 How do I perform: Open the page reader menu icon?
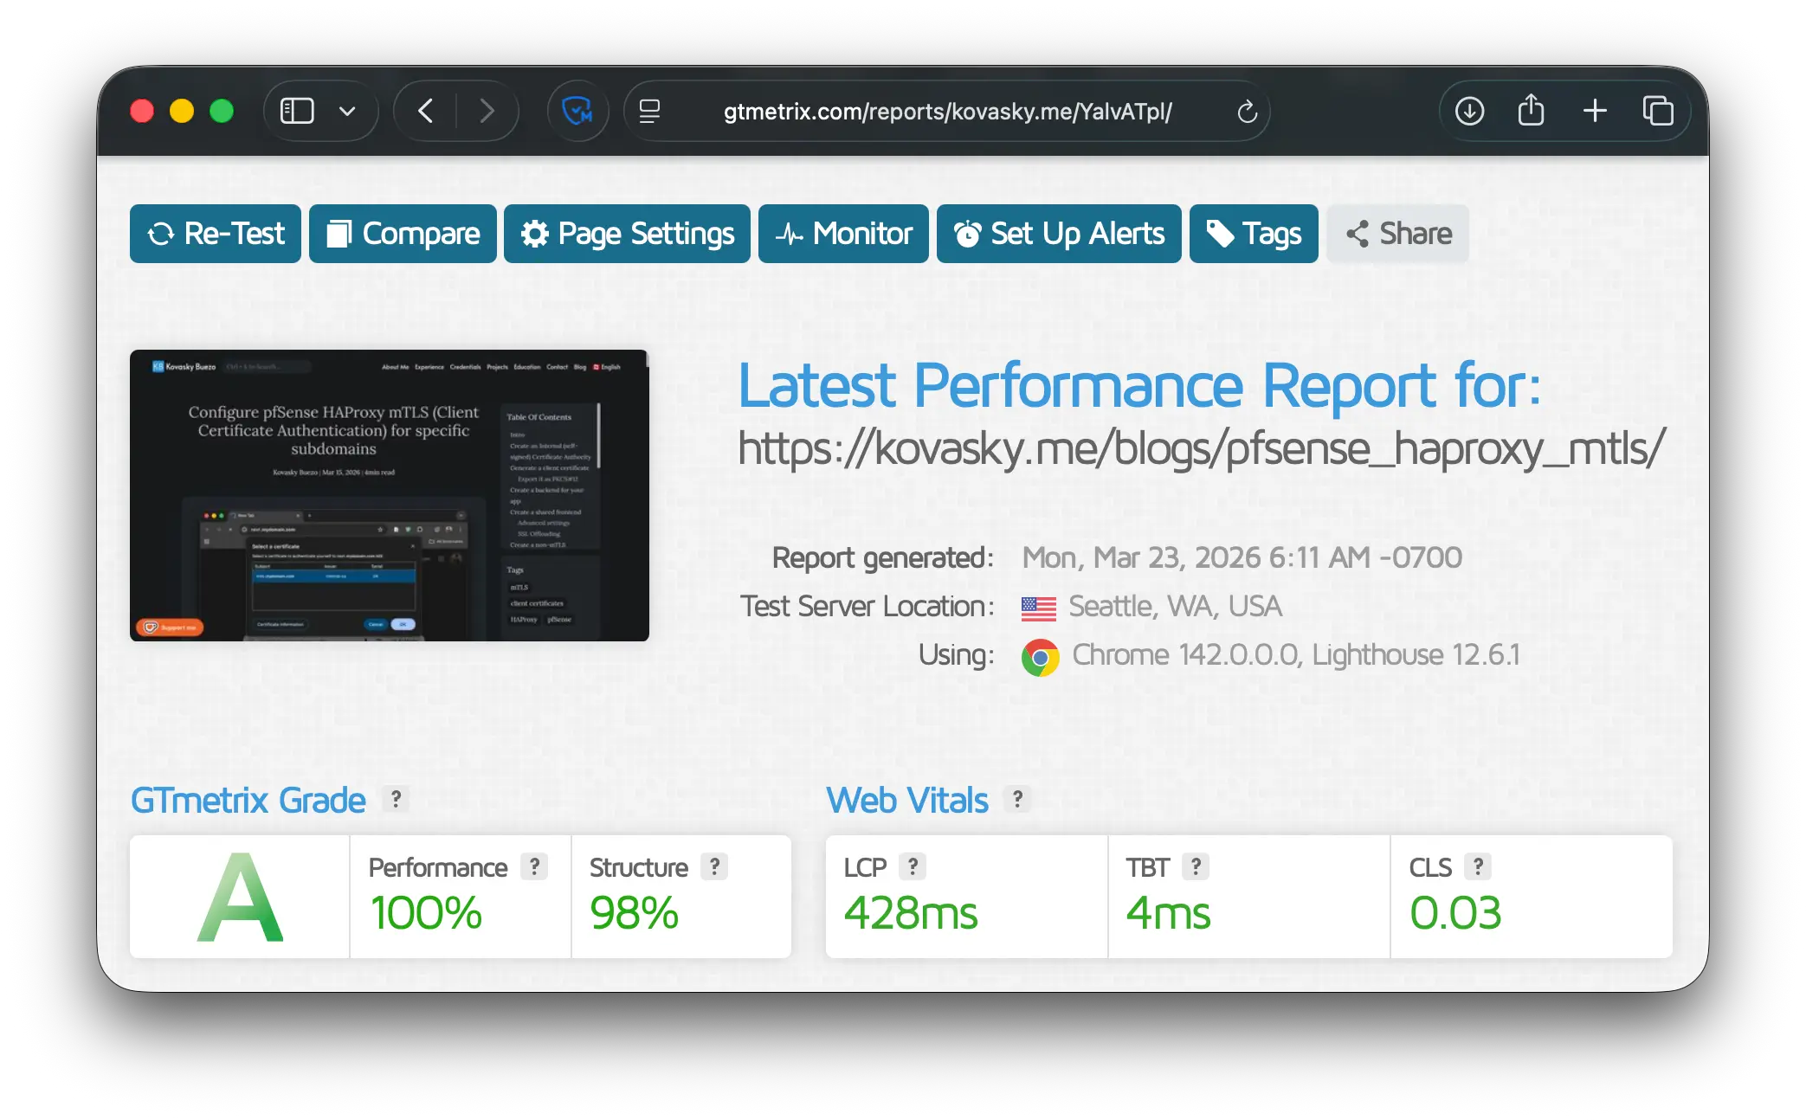pos(649,111)
